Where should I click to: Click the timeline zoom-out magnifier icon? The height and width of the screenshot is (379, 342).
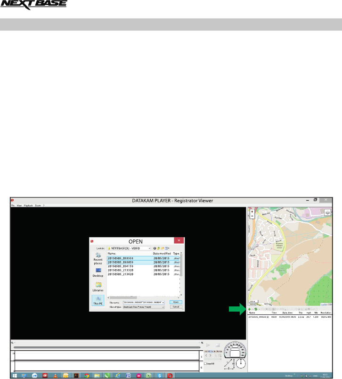tap(12, 343)
